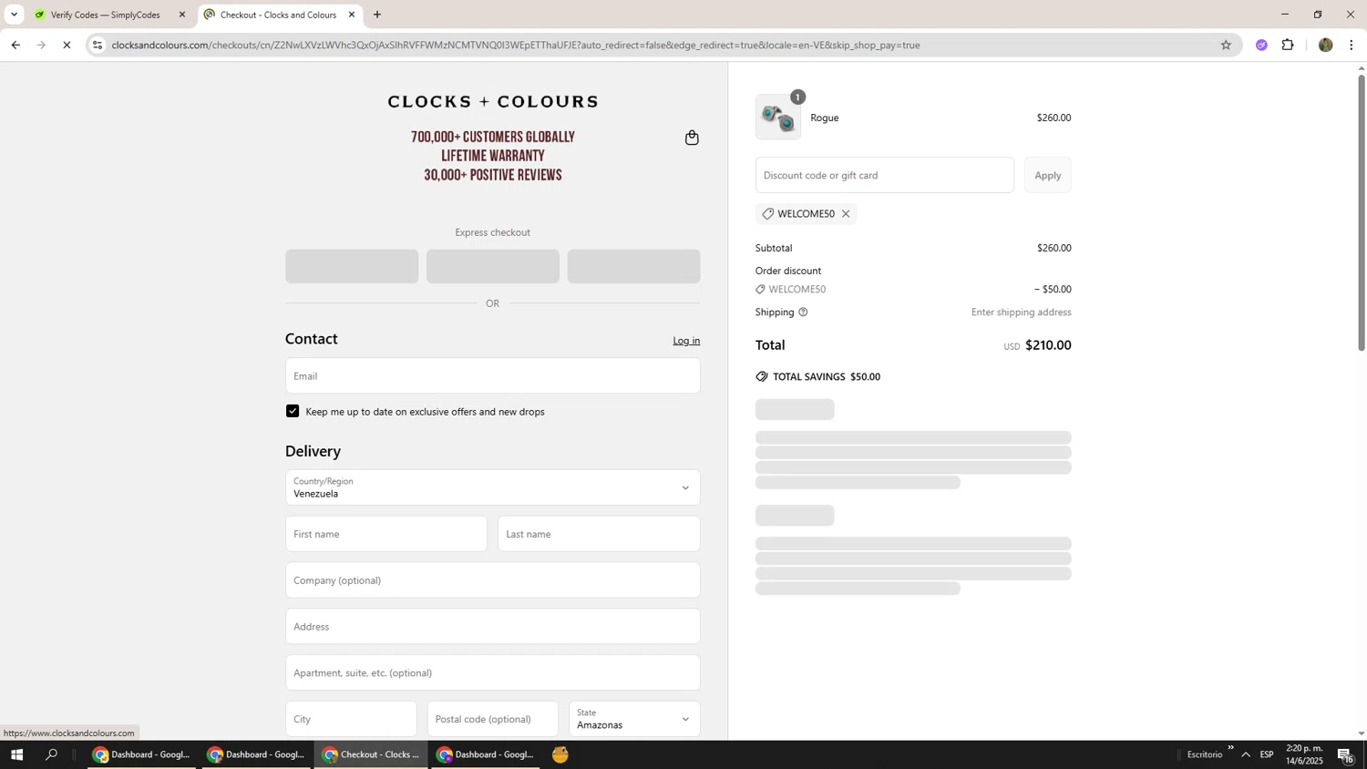Click the Apartment, suite field
The image size is (1367, 769).
click(493, 673)
